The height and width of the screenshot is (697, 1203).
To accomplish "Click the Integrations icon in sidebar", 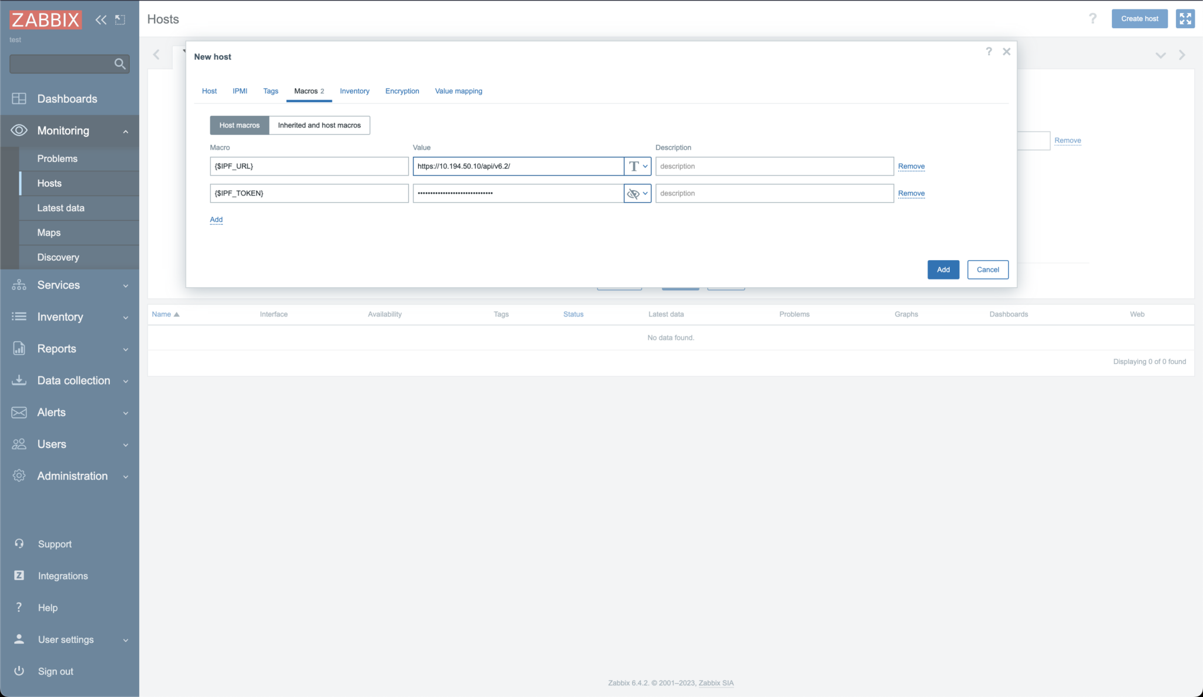I will tap(19, 575).
